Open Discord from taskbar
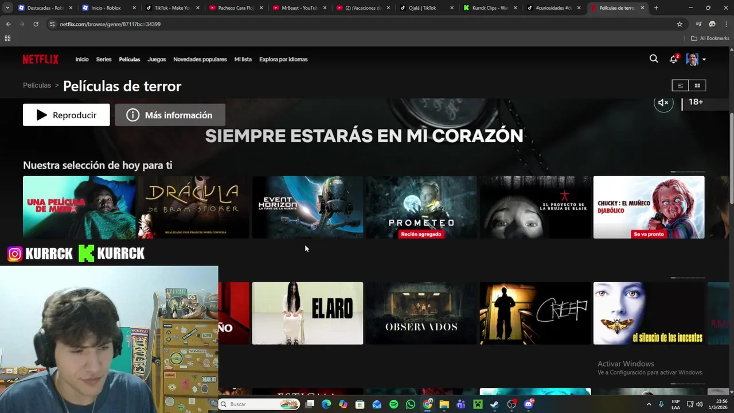The image size is (734, 413). 529,404
